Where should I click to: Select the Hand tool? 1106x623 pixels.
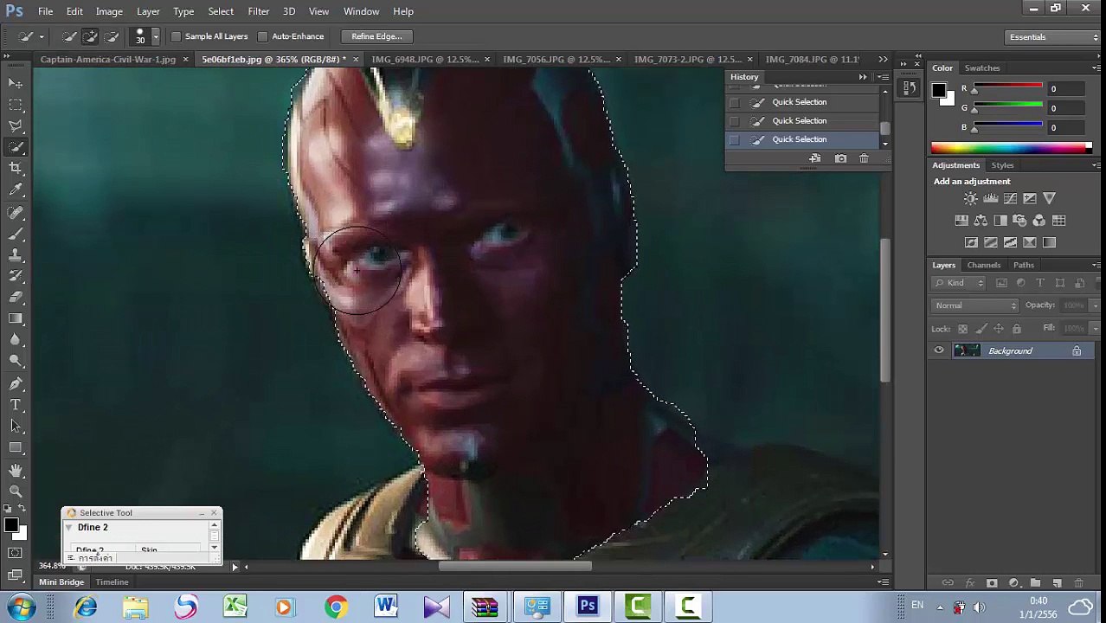[16, 470]
